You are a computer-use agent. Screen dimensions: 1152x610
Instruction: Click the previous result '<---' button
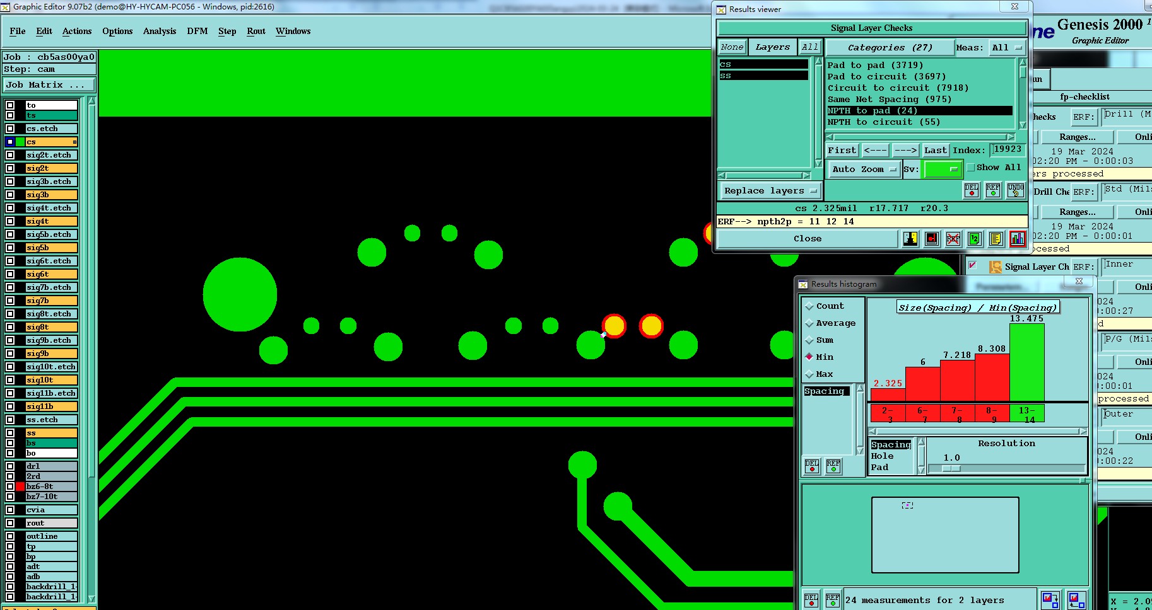pos(876,151)
